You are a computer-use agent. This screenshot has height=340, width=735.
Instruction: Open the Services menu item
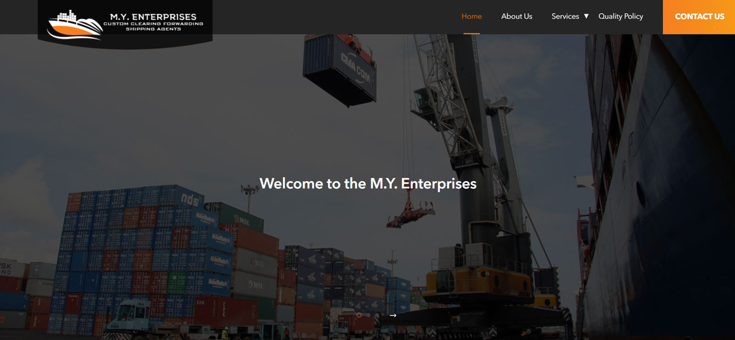(565, 16)
